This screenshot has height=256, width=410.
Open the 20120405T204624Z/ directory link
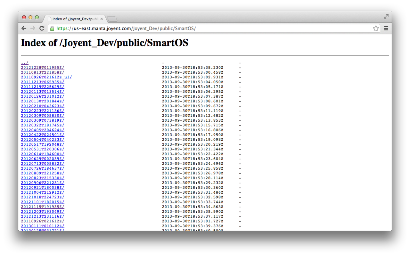click(43, 130)
